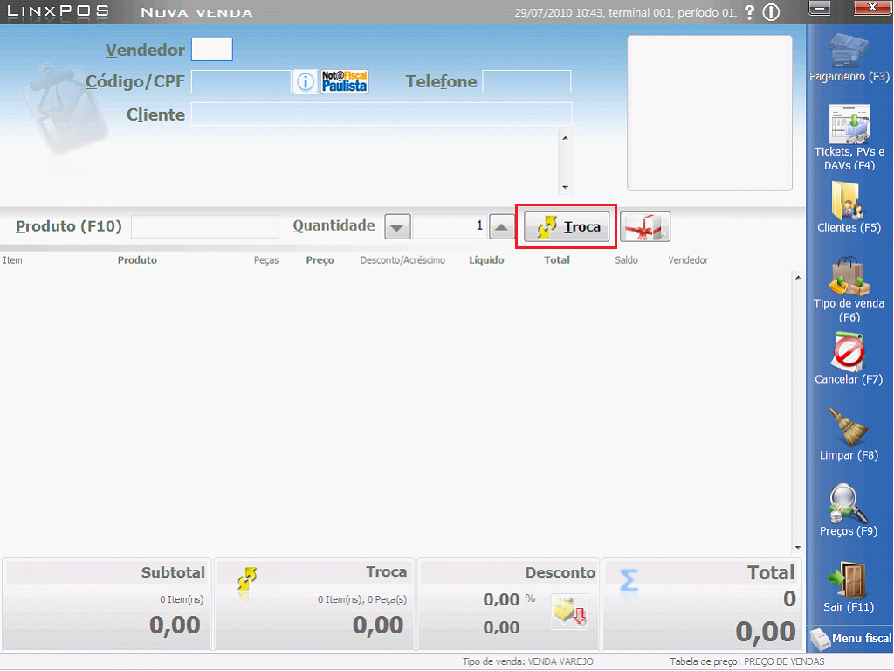Click the Produto column header

tap(137, 260)
